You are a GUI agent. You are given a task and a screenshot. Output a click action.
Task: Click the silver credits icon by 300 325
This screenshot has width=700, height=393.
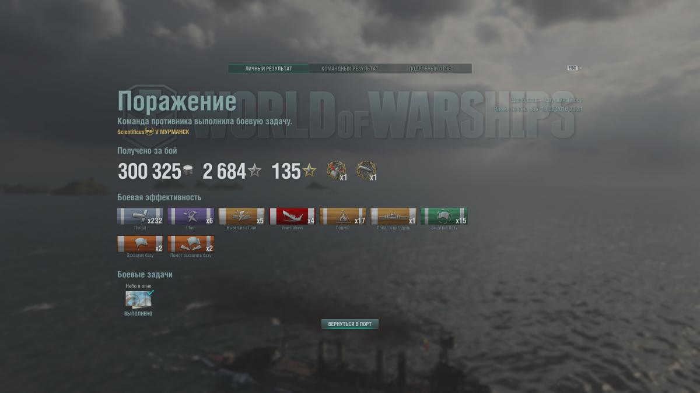[188, 171]
